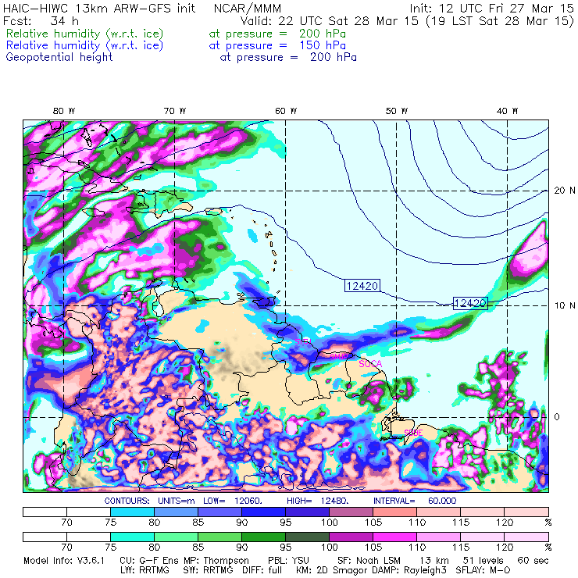The image size is (578, 578).
Task: Click the 'at pressure = 150 hPa' text
Action: tap(277, 46)
